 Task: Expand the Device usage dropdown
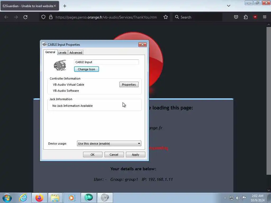pyautogui.click(x=109, y=144)
